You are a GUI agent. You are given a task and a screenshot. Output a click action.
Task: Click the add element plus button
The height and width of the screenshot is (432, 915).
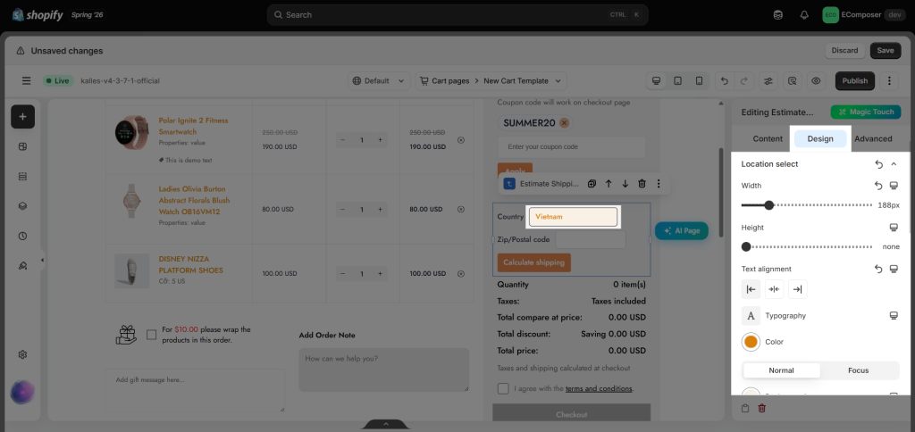(x=22, y=117)
